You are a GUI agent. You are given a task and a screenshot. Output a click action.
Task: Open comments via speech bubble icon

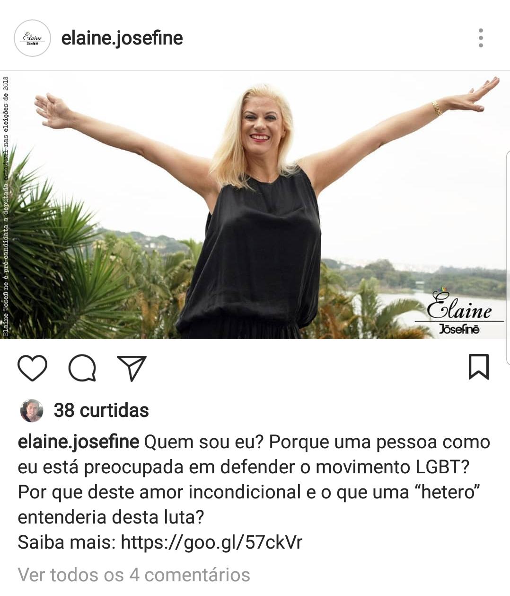(82, 368)
